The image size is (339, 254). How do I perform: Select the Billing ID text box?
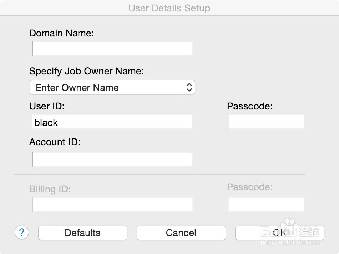pos(113,205)
